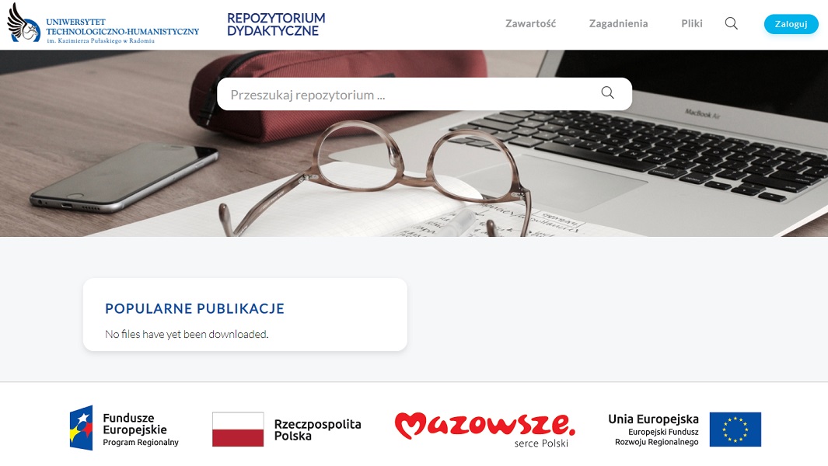Click the Repozytorium Dydaktyczne title link

point(276,25)
